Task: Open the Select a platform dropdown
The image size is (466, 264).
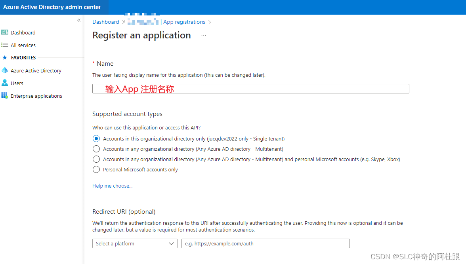Action: coord(135,243)
